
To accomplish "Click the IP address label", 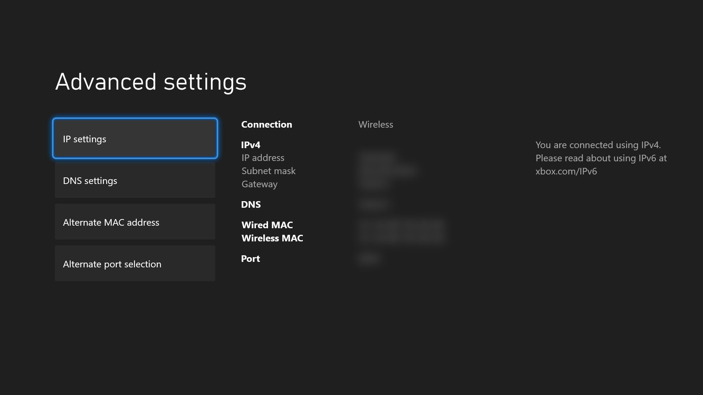I will pyautogui.click(x=263, y=158).
